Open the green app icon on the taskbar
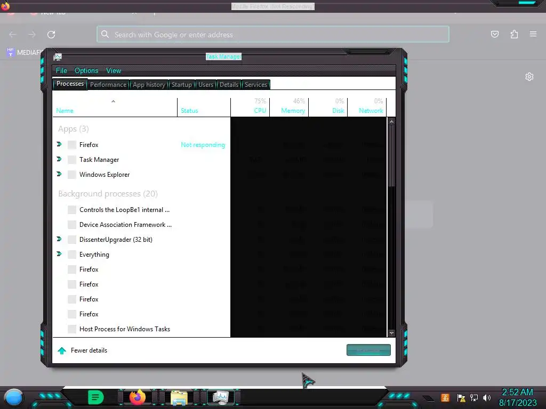Image resolution: width=546 pixels, height=409 pixels. 96,397
